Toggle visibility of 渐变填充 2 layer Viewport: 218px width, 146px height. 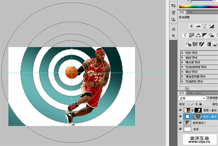[180, 123]
